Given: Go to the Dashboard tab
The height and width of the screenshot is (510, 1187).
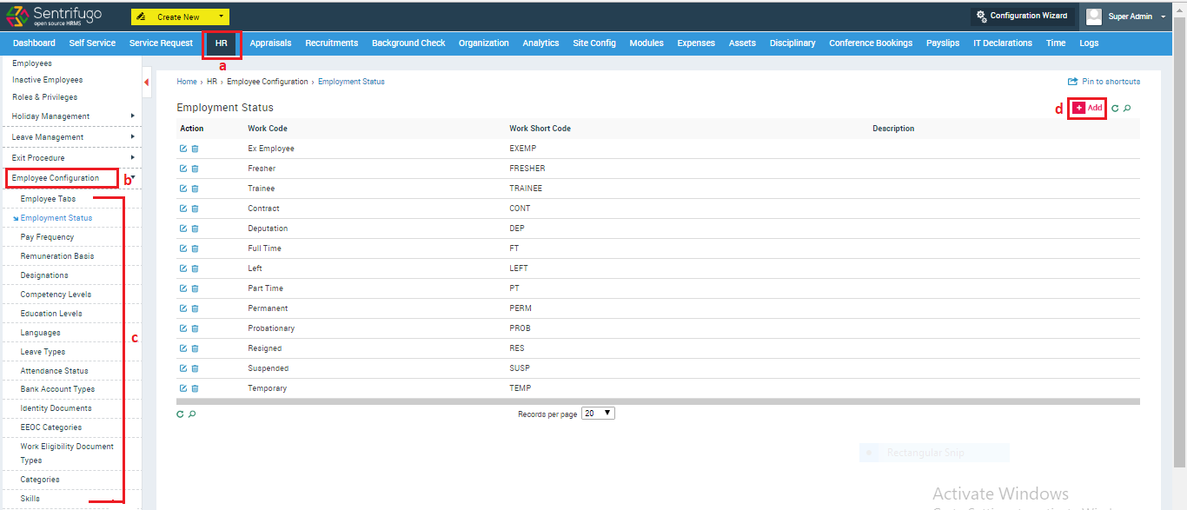Looking at the screenshot, I should tap(34, 43).
